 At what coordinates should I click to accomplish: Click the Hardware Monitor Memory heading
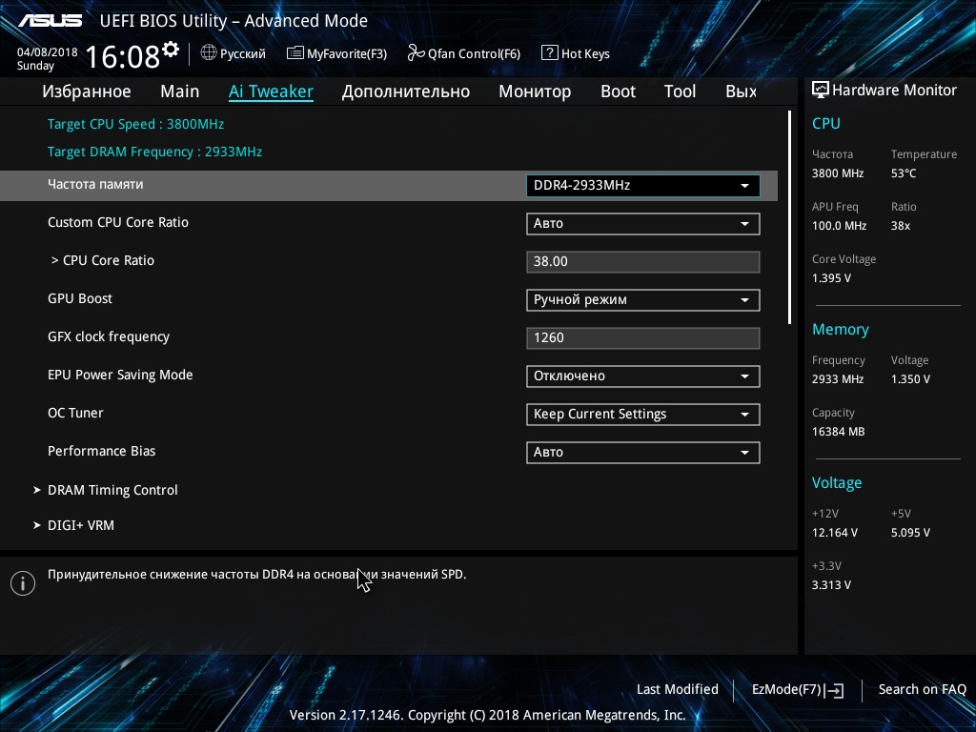841,329
